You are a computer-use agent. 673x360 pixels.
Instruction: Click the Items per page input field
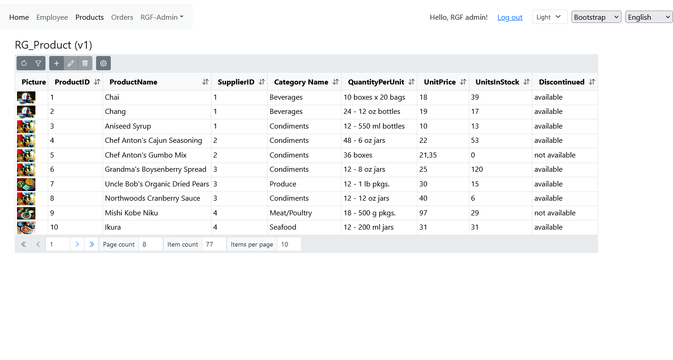pos(289,244)
